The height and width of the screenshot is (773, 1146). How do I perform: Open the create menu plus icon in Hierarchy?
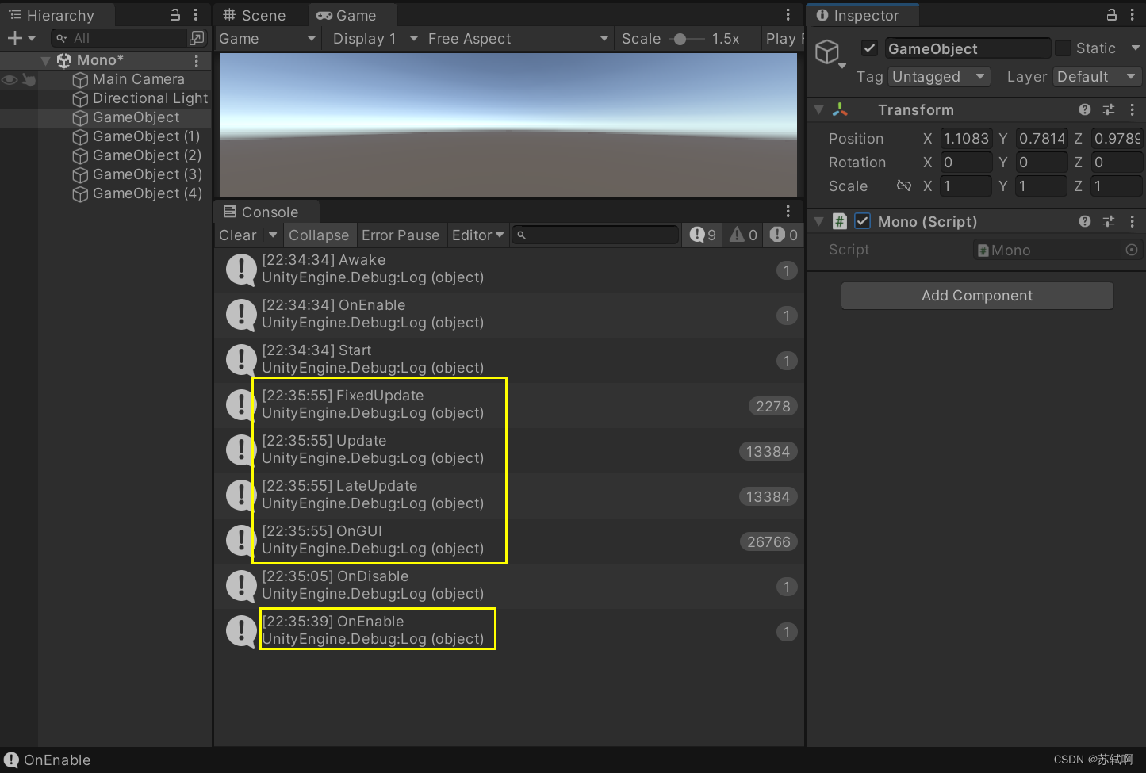point(14,37)
